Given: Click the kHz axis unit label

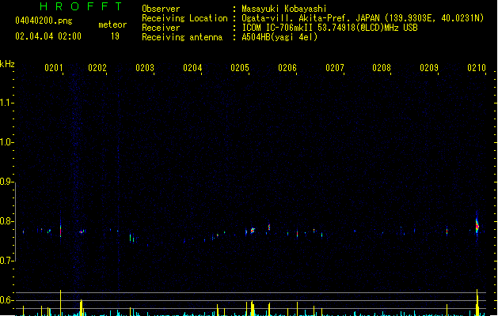Looking at the screenshot, I should (7, 64).
